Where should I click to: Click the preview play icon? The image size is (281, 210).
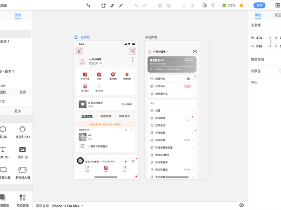coord(278,5)
